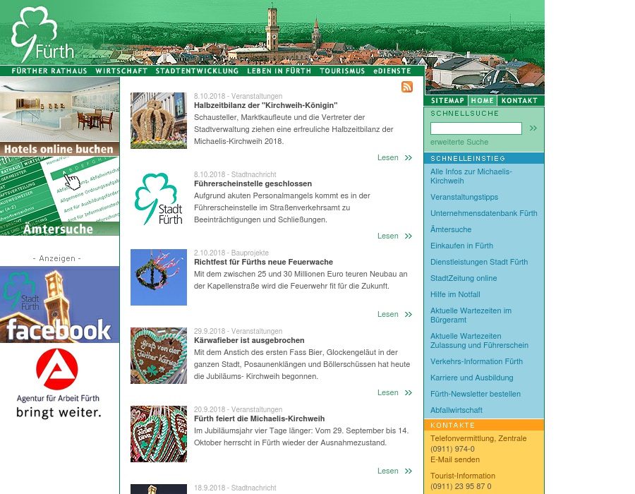Click the Fürth cloverleaf logo in header
The width and height of the screenshot is (635, 494).
point(41,35)
